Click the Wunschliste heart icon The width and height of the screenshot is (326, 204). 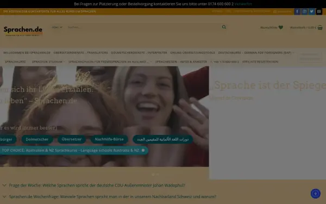(281, 28)
